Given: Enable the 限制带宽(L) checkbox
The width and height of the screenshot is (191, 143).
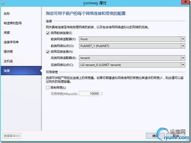Looking at the screenshot, I should 48,88.
